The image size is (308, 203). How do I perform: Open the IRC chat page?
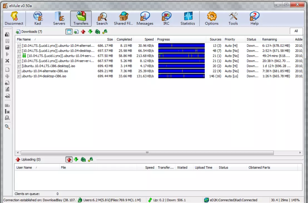pyautogui.click(x=167, y=18)
